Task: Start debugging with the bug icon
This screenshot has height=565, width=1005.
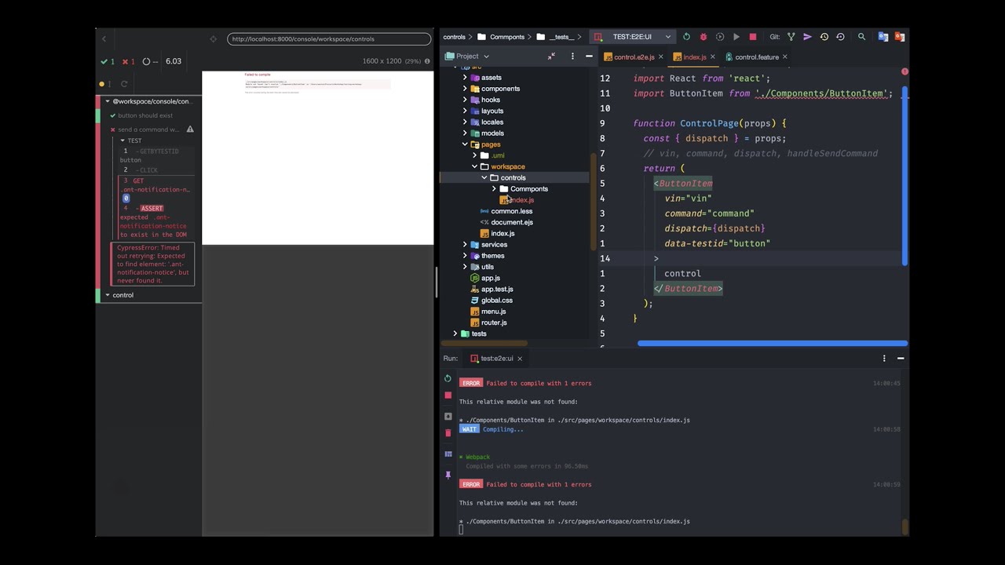Action: coord(703,37)
